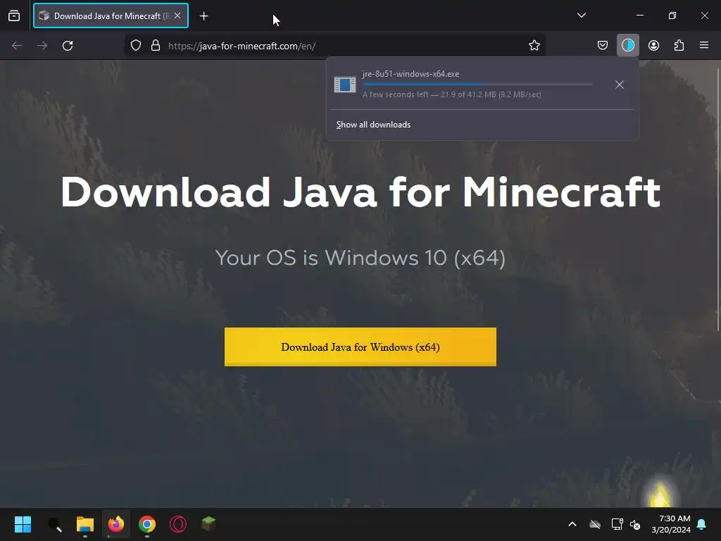Go forward to next page

click(42, 46)
